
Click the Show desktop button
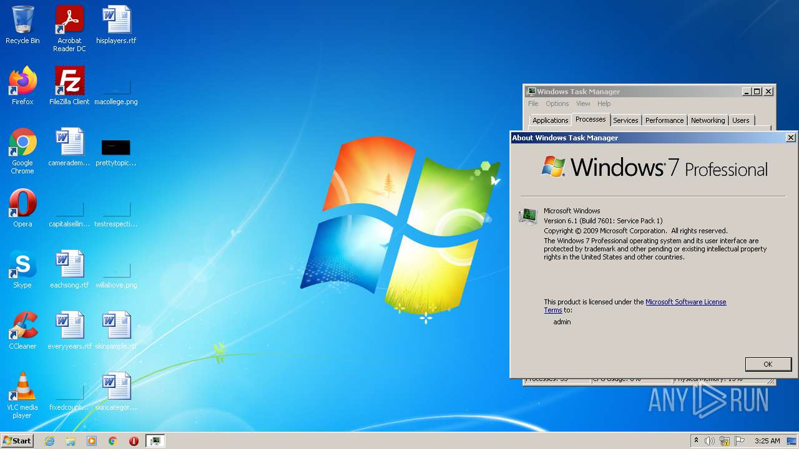(x=793, y=441)
